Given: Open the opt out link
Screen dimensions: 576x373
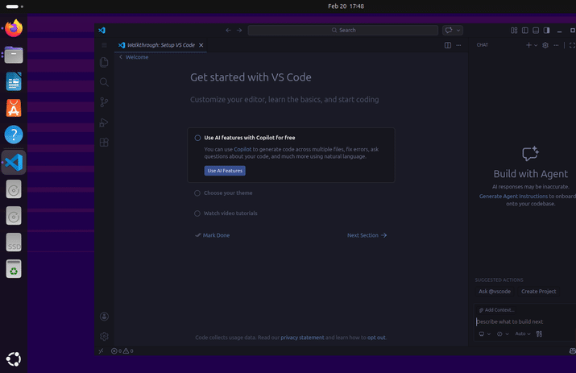Looking at the screenshot, I should [376, 338].
